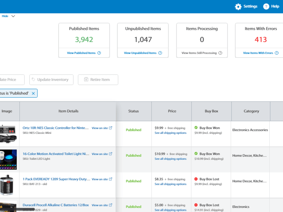The height and width of the screenshot is (212, 283).
Task: Click the Price column header
Action: (x=172, y=111)
